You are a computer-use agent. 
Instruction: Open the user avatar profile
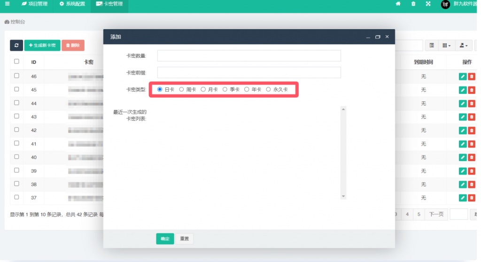point(445,4)
